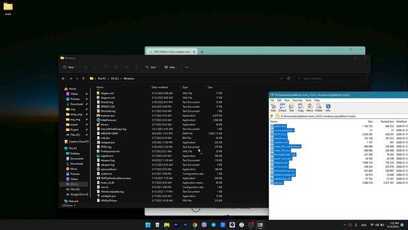Open Google Chrome from the taskbar
The width and height of the screenshot is (408, 230).
pos(194,225)
